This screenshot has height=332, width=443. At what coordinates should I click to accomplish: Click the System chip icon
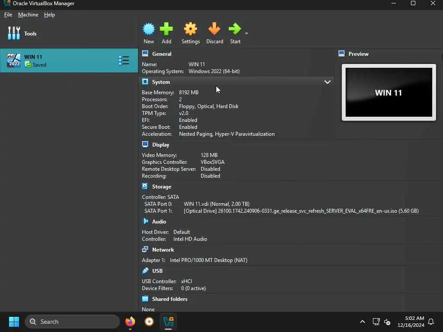[x=145, y=82]
